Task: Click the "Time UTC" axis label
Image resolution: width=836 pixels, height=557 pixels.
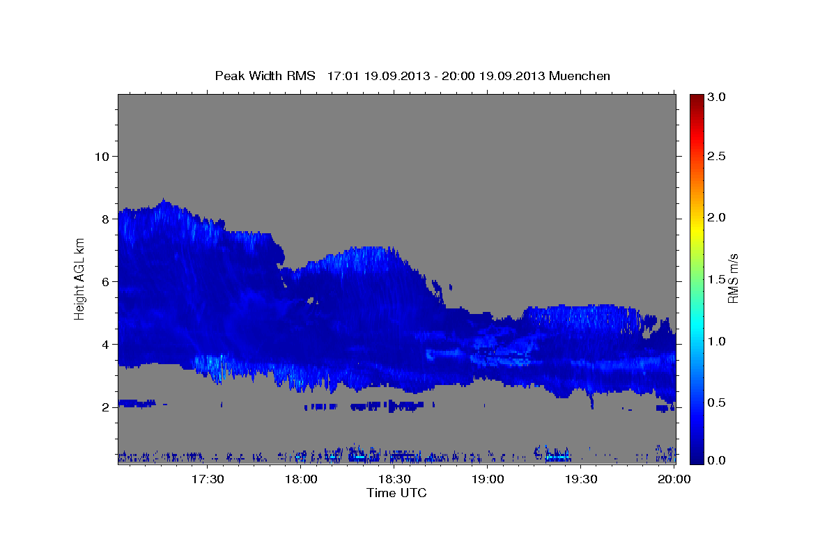Action: pyautogui.click(x=396, y=493)
